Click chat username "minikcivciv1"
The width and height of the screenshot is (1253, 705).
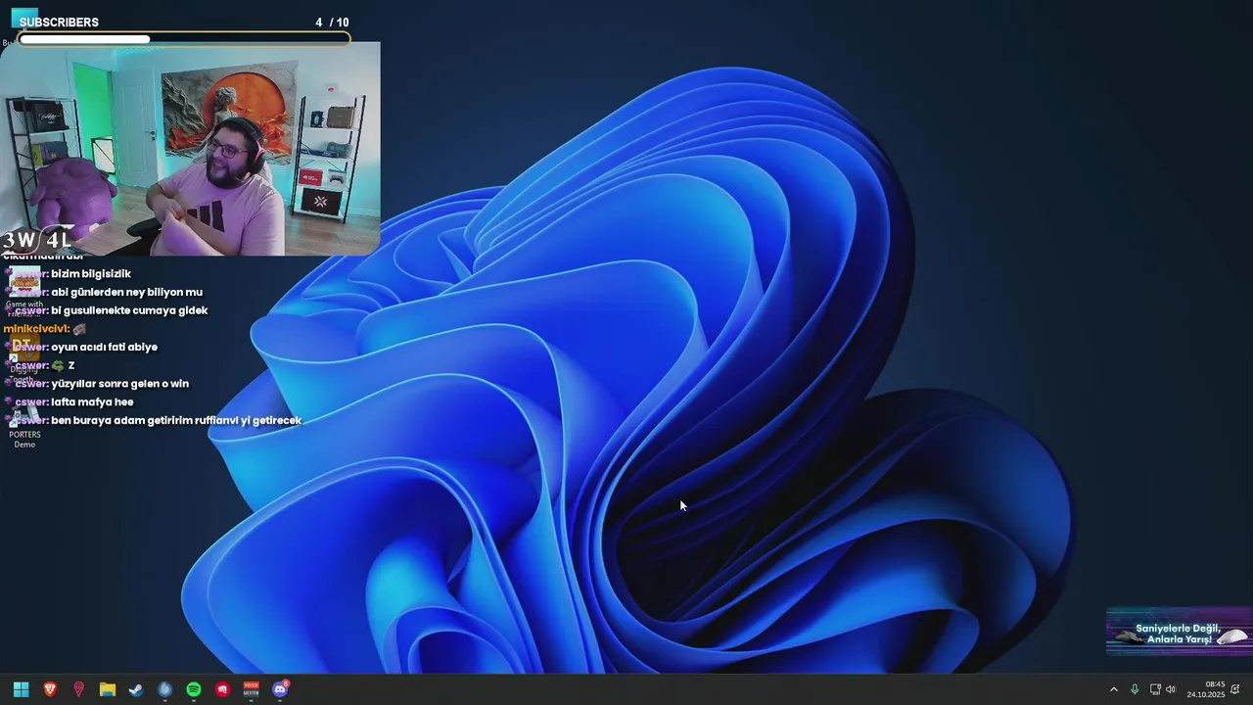pyautogui.click(x=35, y=329)
